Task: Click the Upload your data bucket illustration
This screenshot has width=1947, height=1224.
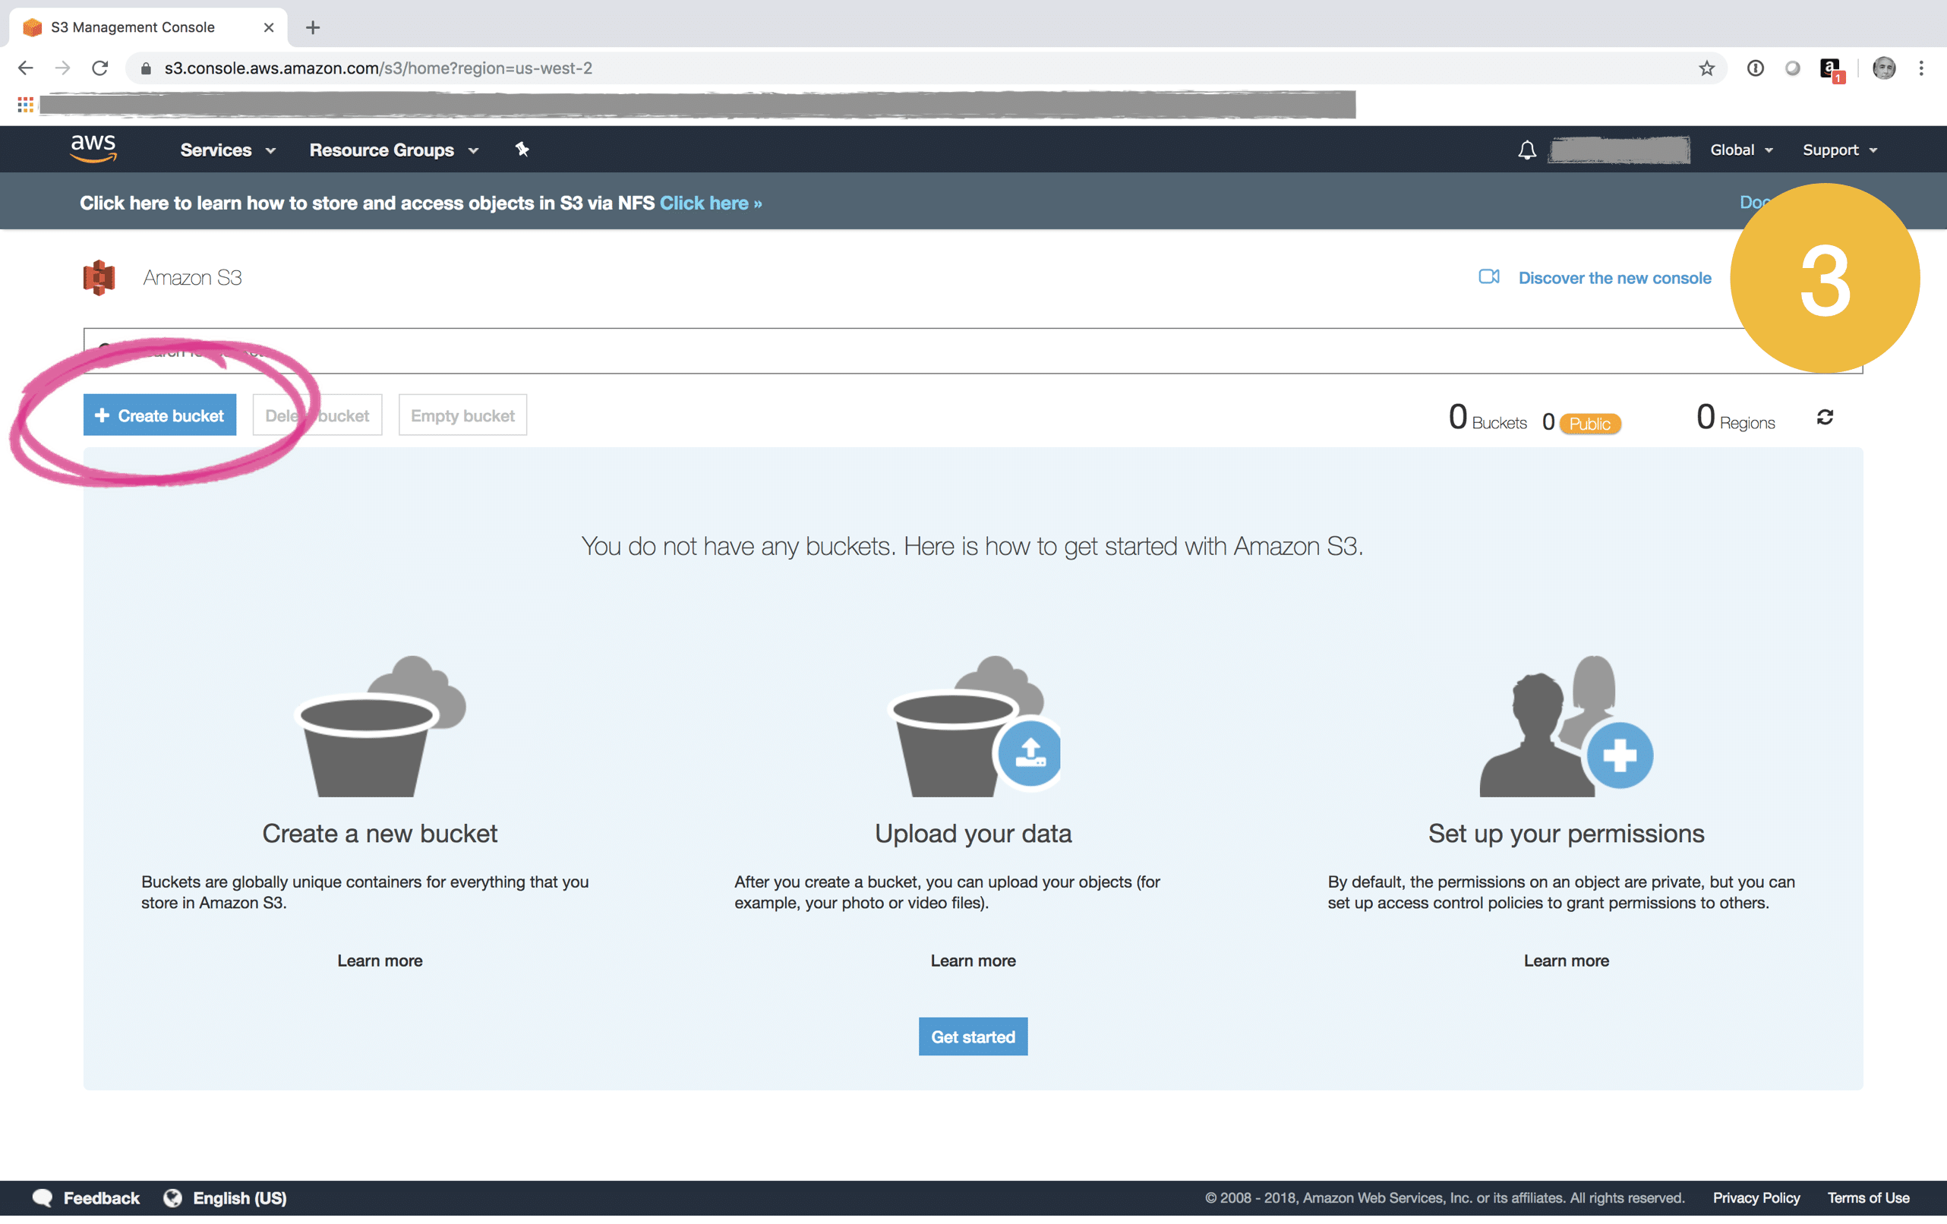Action: 974,725
